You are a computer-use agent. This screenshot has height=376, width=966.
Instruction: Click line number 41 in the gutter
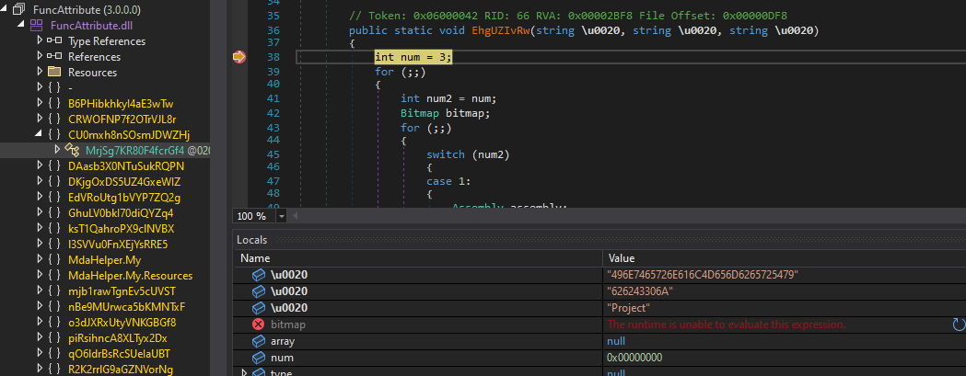coord(273,98)
